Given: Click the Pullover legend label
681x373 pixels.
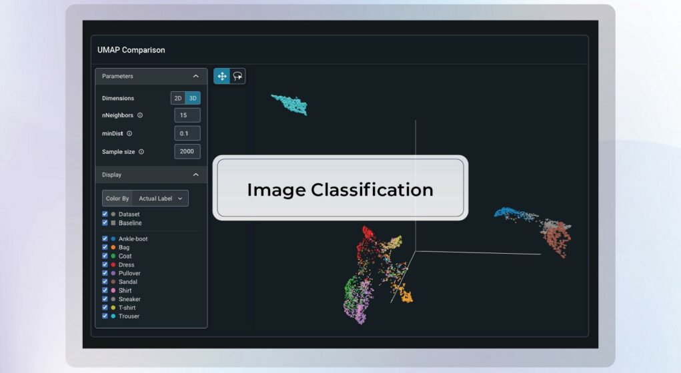Looking at the screenshot, I should (129, 273).
